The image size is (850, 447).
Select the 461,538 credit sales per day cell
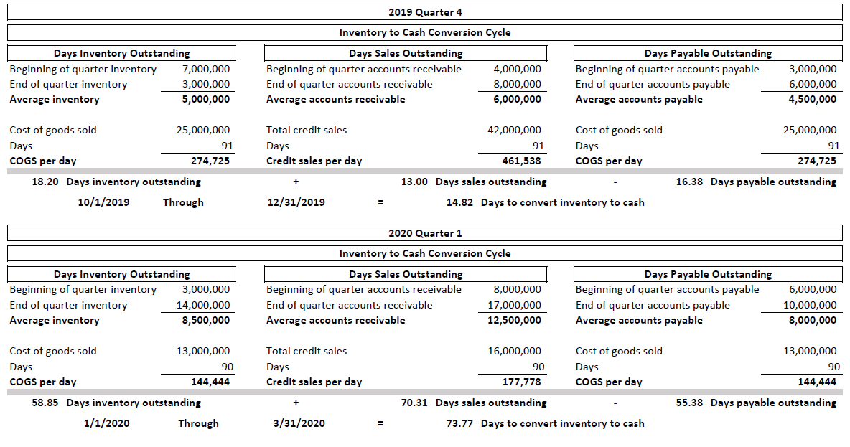520,161
